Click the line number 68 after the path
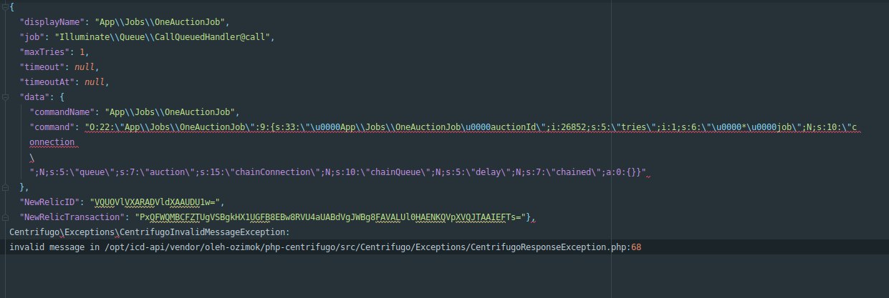The image size is (889, 298). 637,247
